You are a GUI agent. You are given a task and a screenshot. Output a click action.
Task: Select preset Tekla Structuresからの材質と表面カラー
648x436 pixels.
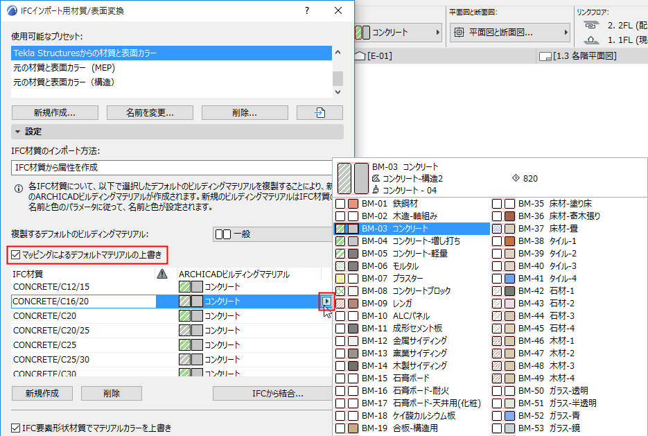click(x=171, y=53)
